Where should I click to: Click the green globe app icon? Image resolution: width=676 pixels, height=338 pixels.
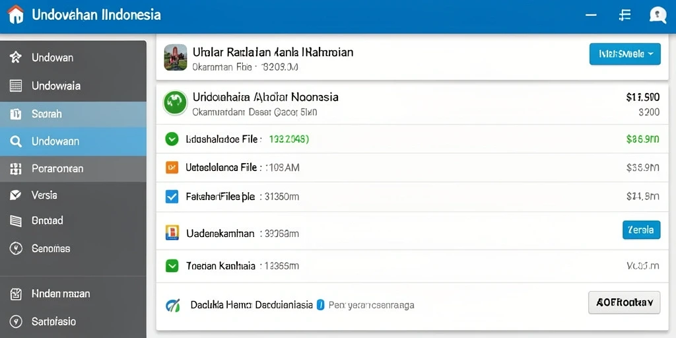click(x=175, y=102)
